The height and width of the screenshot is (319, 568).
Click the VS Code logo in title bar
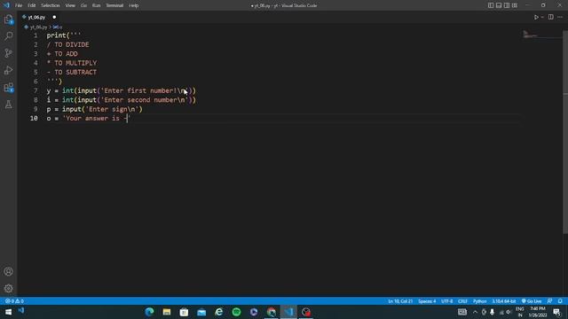click(x=6, y=5)
